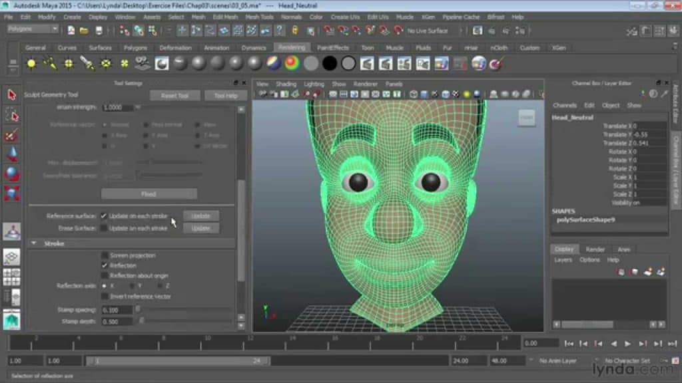682x383 pixels.
Task: Click the textured display viewport icon
Action: 456,94
